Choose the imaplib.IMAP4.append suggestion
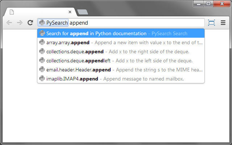This screenshot has height=145, width=232. tap(121, 79)
